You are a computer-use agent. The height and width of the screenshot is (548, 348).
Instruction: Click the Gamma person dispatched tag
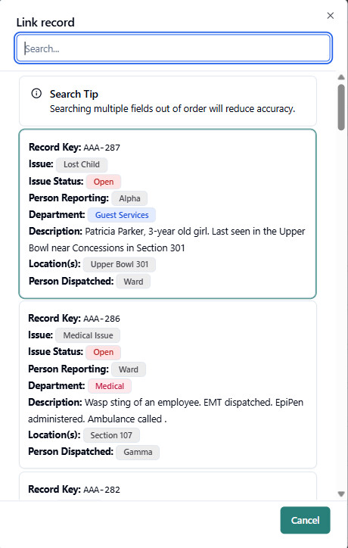point(138,452)
